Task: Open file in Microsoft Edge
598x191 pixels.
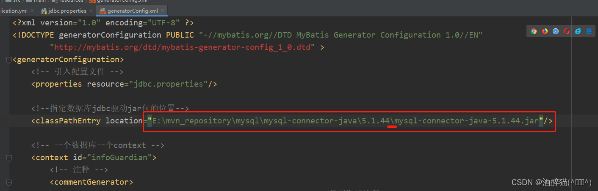Action: coord(589,31)
